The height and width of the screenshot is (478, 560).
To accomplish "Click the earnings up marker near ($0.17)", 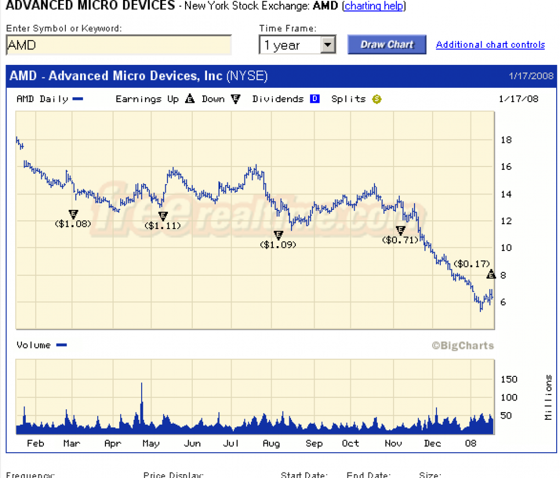I will click(491, 274).
